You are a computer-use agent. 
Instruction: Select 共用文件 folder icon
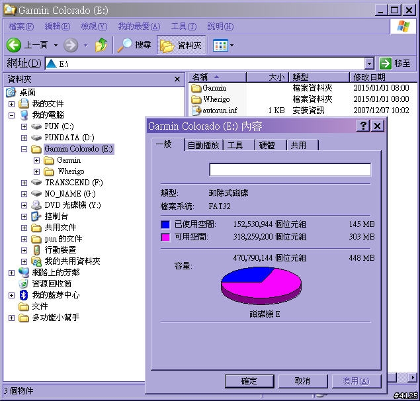tap(36, 228)
